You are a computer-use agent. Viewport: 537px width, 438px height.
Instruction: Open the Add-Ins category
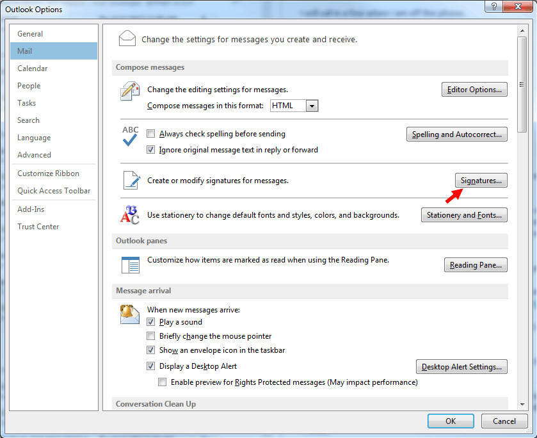pyautogui.click(x=54, y=209)
